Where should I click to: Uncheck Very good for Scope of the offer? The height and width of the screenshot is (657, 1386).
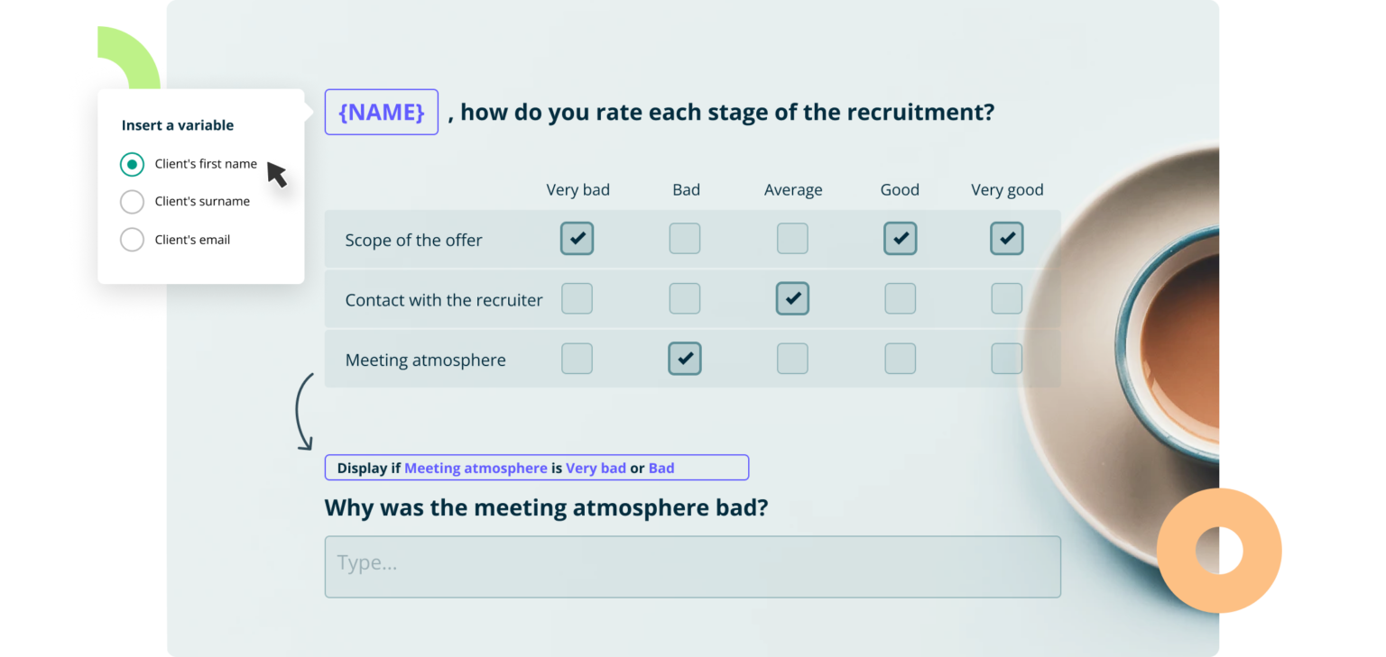[x=1007, y=239]
